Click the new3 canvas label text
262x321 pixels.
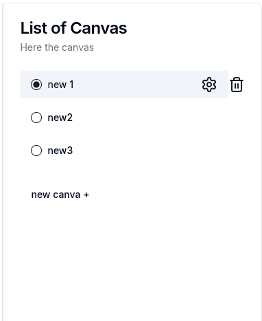[60, 151]
